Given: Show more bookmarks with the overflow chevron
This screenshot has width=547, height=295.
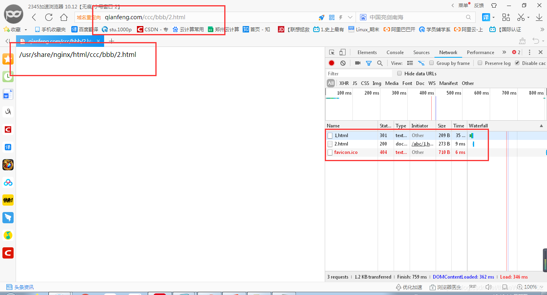Looking at the screenshot, I should (x=543, y=29).
